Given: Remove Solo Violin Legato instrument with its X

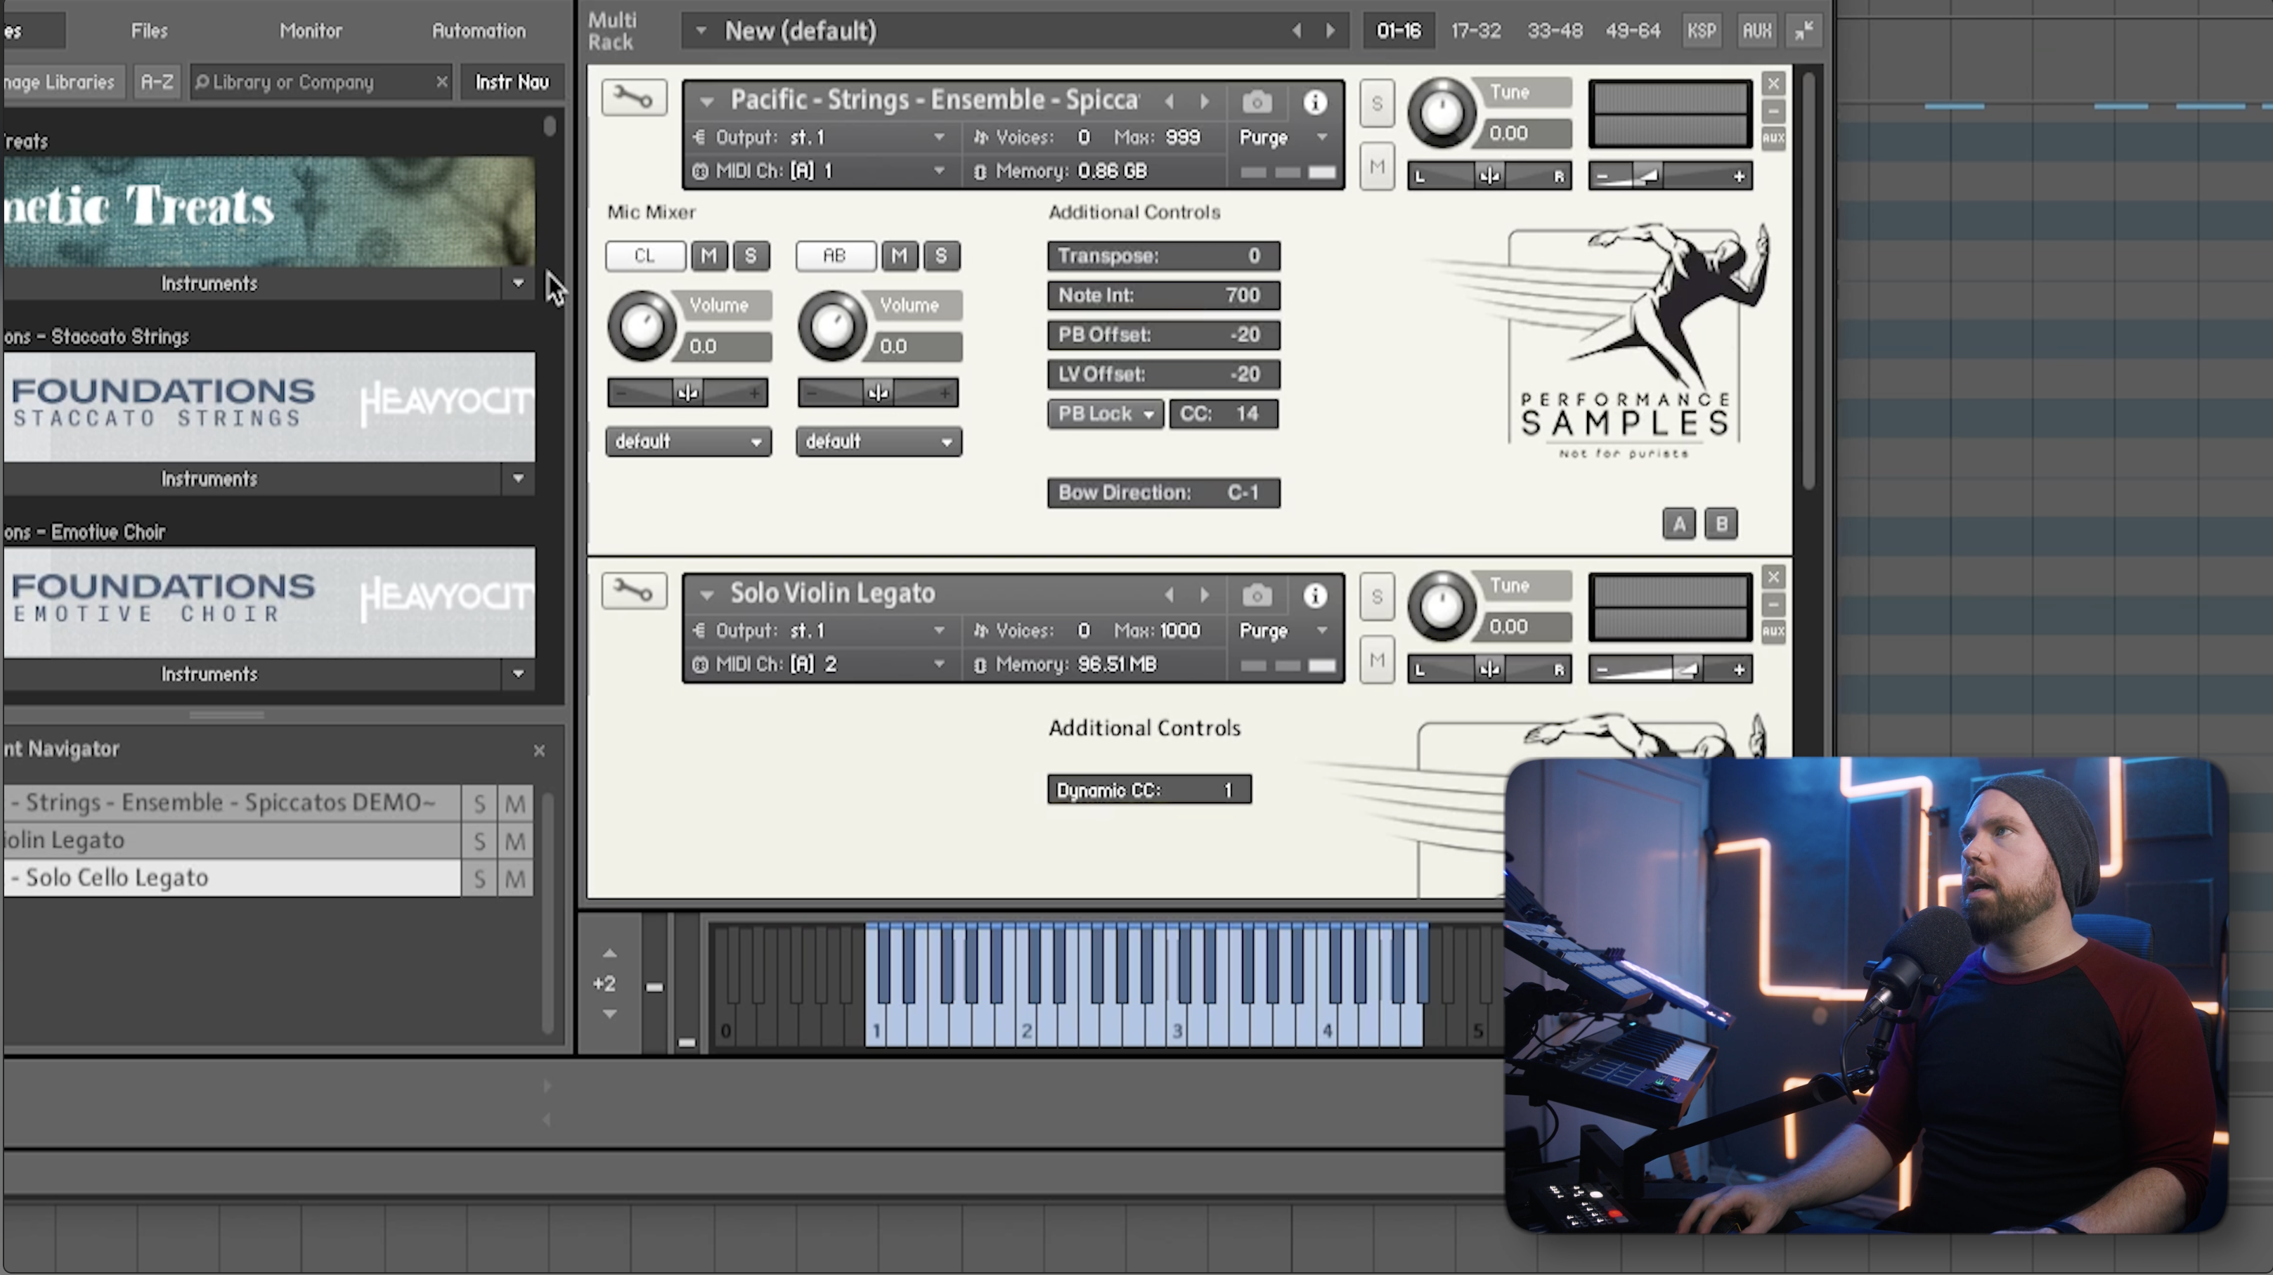Looking at the screenshot, I should pos(1773,577).
